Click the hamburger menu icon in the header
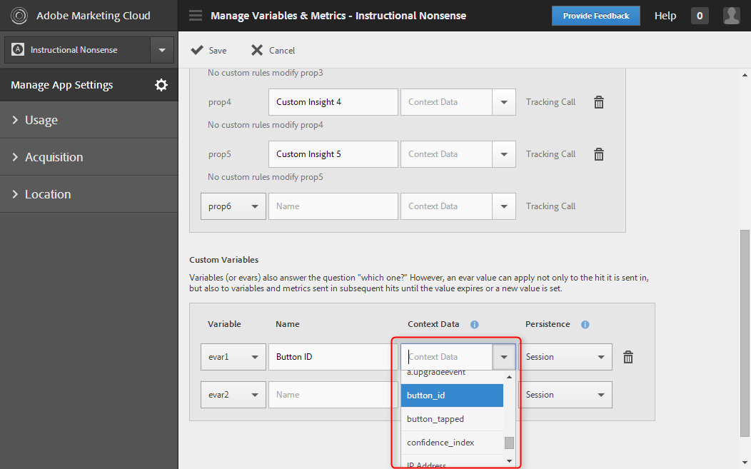The height and width of the screenshot is (469, 751). click(195, 16)
